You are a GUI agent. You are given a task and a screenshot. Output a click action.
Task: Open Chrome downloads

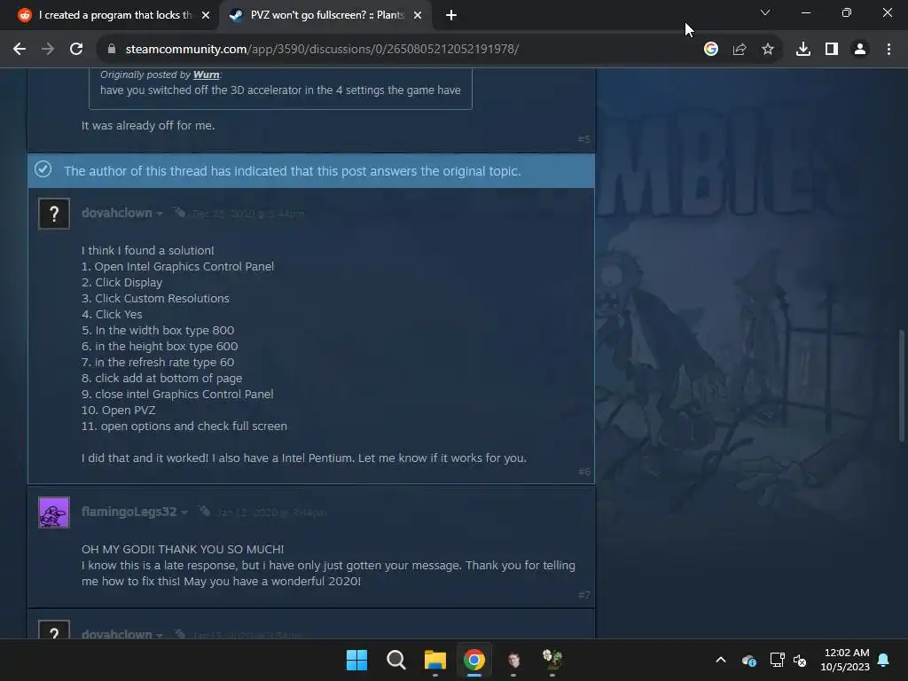[803, 50]
